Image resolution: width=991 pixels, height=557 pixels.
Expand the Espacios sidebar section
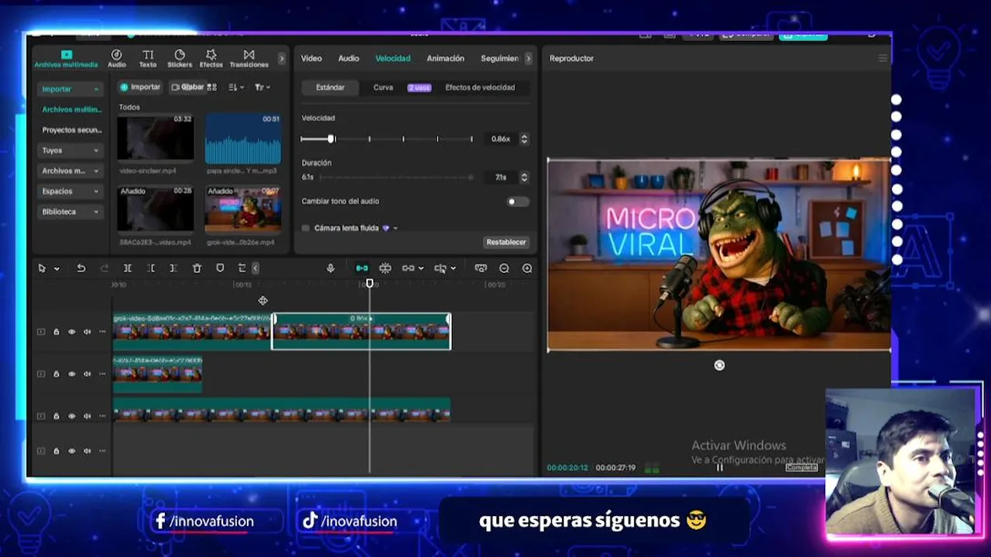(70, 191)
